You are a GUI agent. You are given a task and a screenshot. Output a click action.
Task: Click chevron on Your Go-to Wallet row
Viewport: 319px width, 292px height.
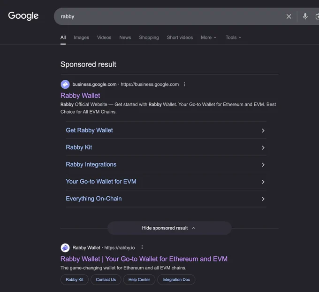pos(263,182)
